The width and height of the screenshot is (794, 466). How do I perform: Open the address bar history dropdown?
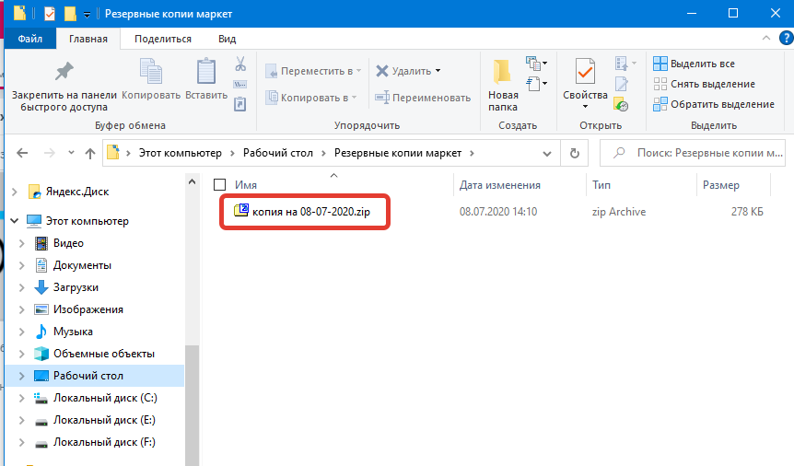pyautogui.click(x=550, y=153)
